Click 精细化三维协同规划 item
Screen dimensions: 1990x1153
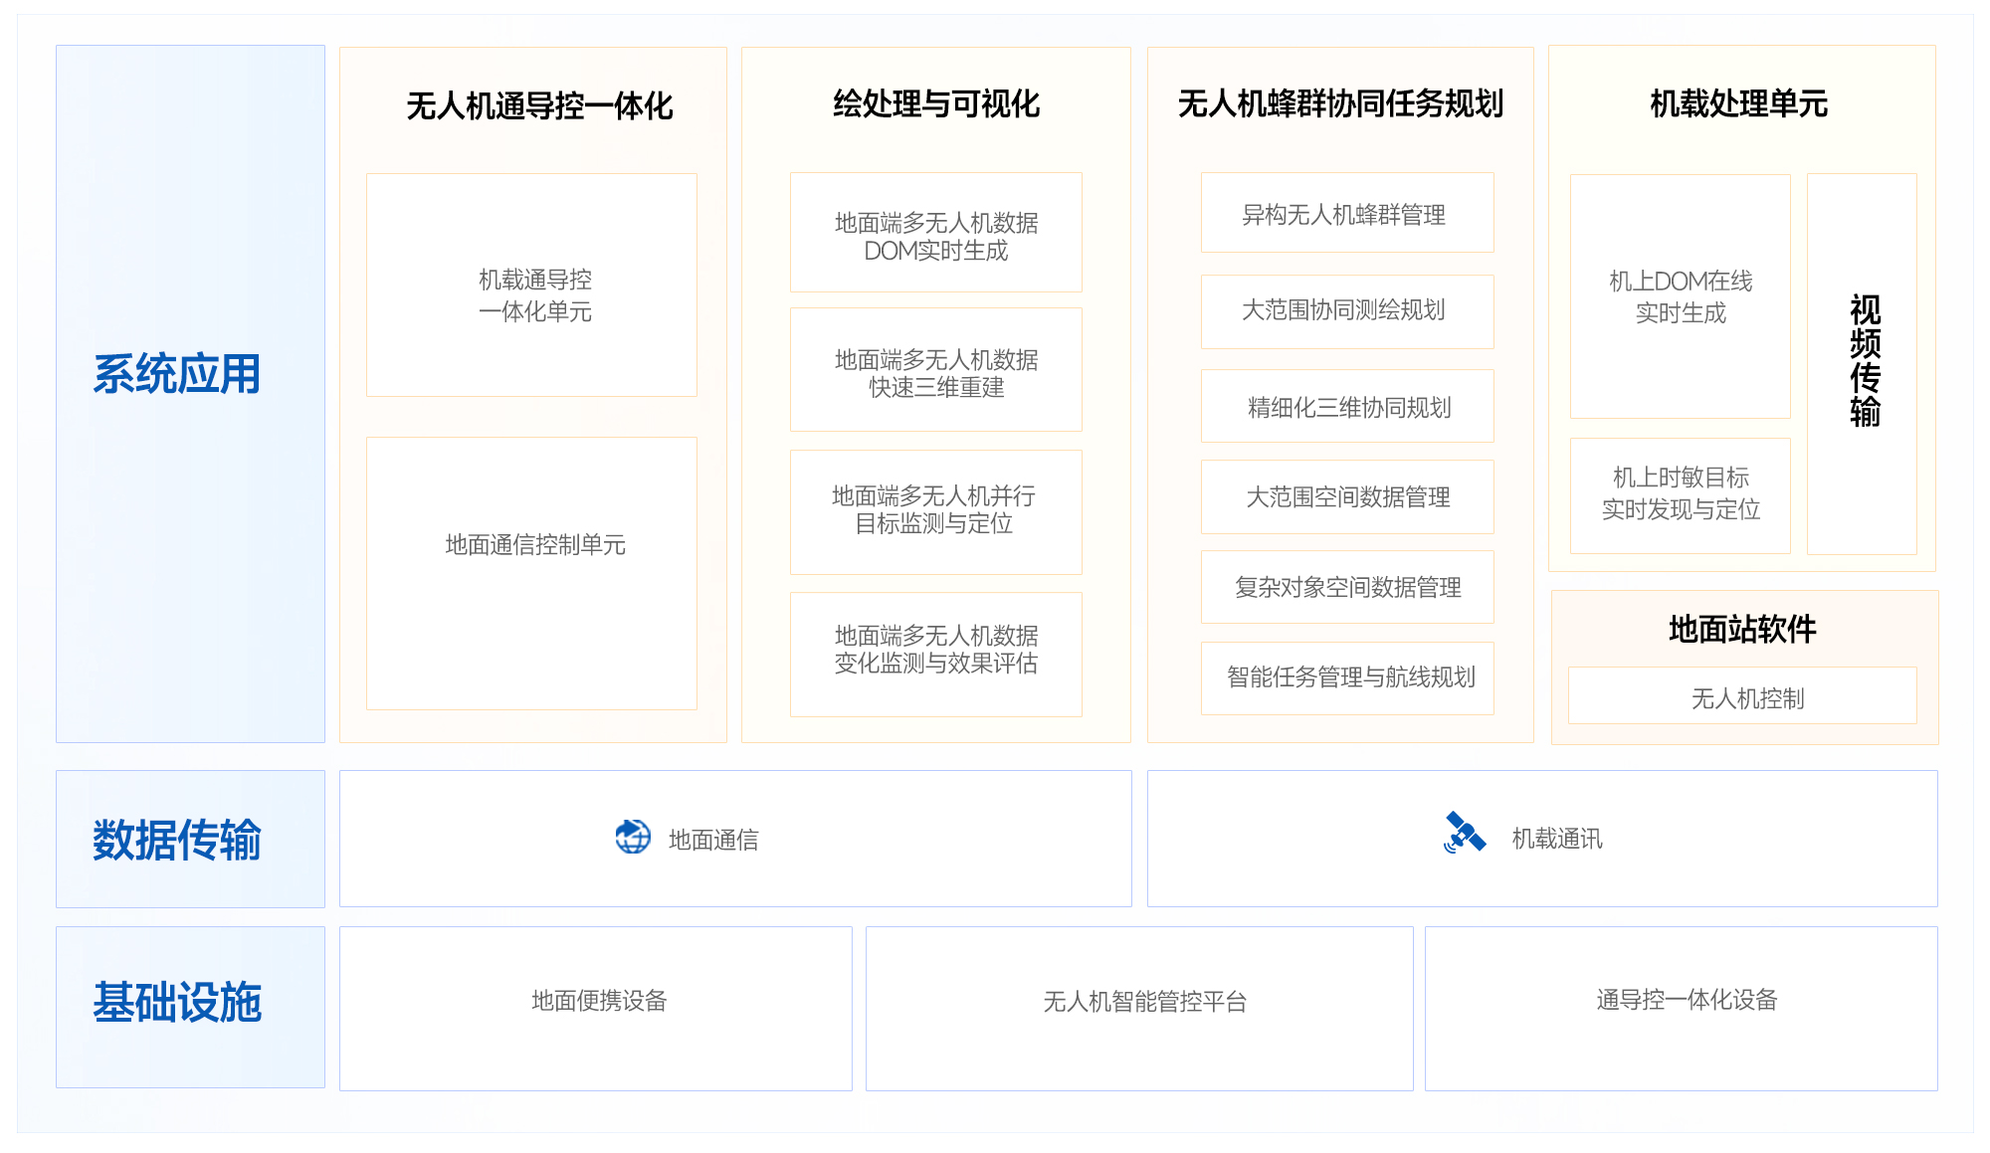click(1346, 407)
